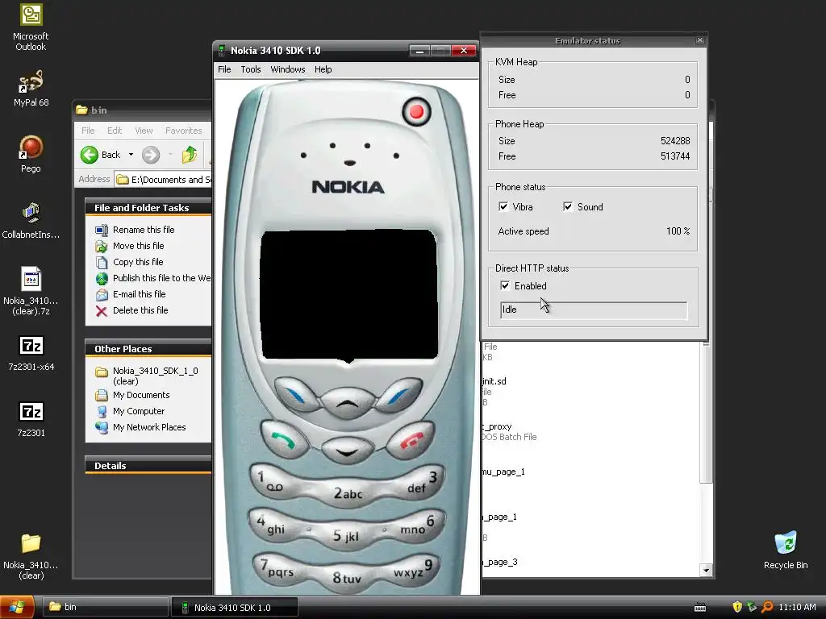Click taskbar clock showing 11:10 AM

pos(796,607)
